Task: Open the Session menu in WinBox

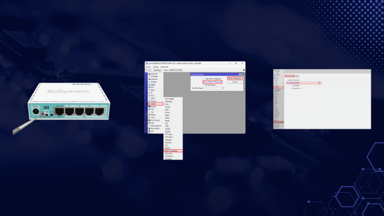Action: click(148, 67)
